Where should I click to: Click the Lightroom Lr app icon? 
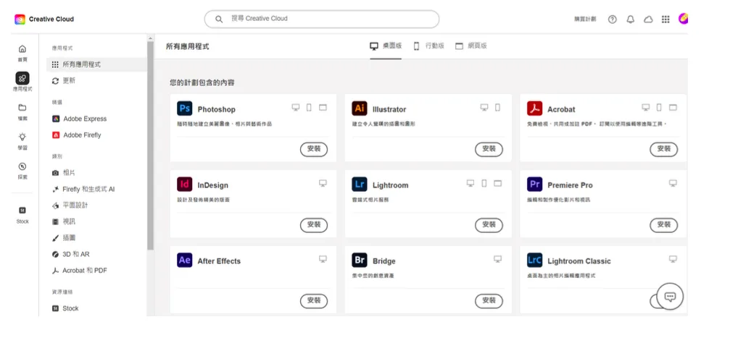point(360,184)
